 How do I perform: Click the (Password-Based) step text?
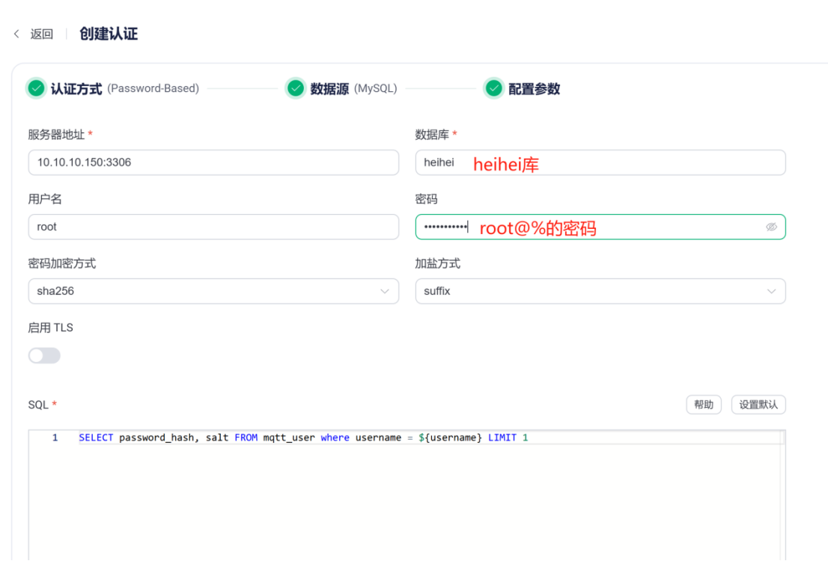tap(153, 89)
